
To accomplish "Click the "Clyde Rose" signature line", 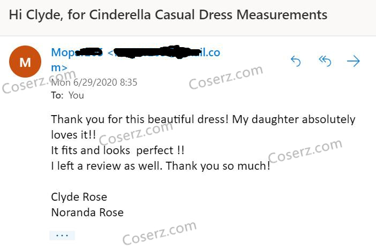I will click(x=79, y=197).
